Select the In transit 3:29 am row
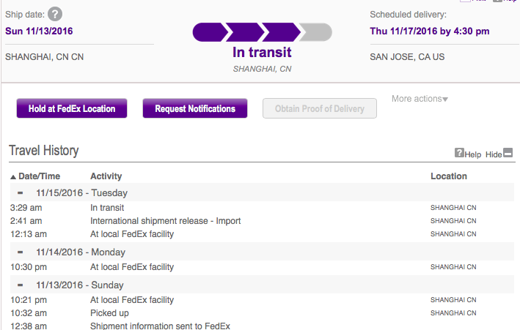 click(262, 208)
